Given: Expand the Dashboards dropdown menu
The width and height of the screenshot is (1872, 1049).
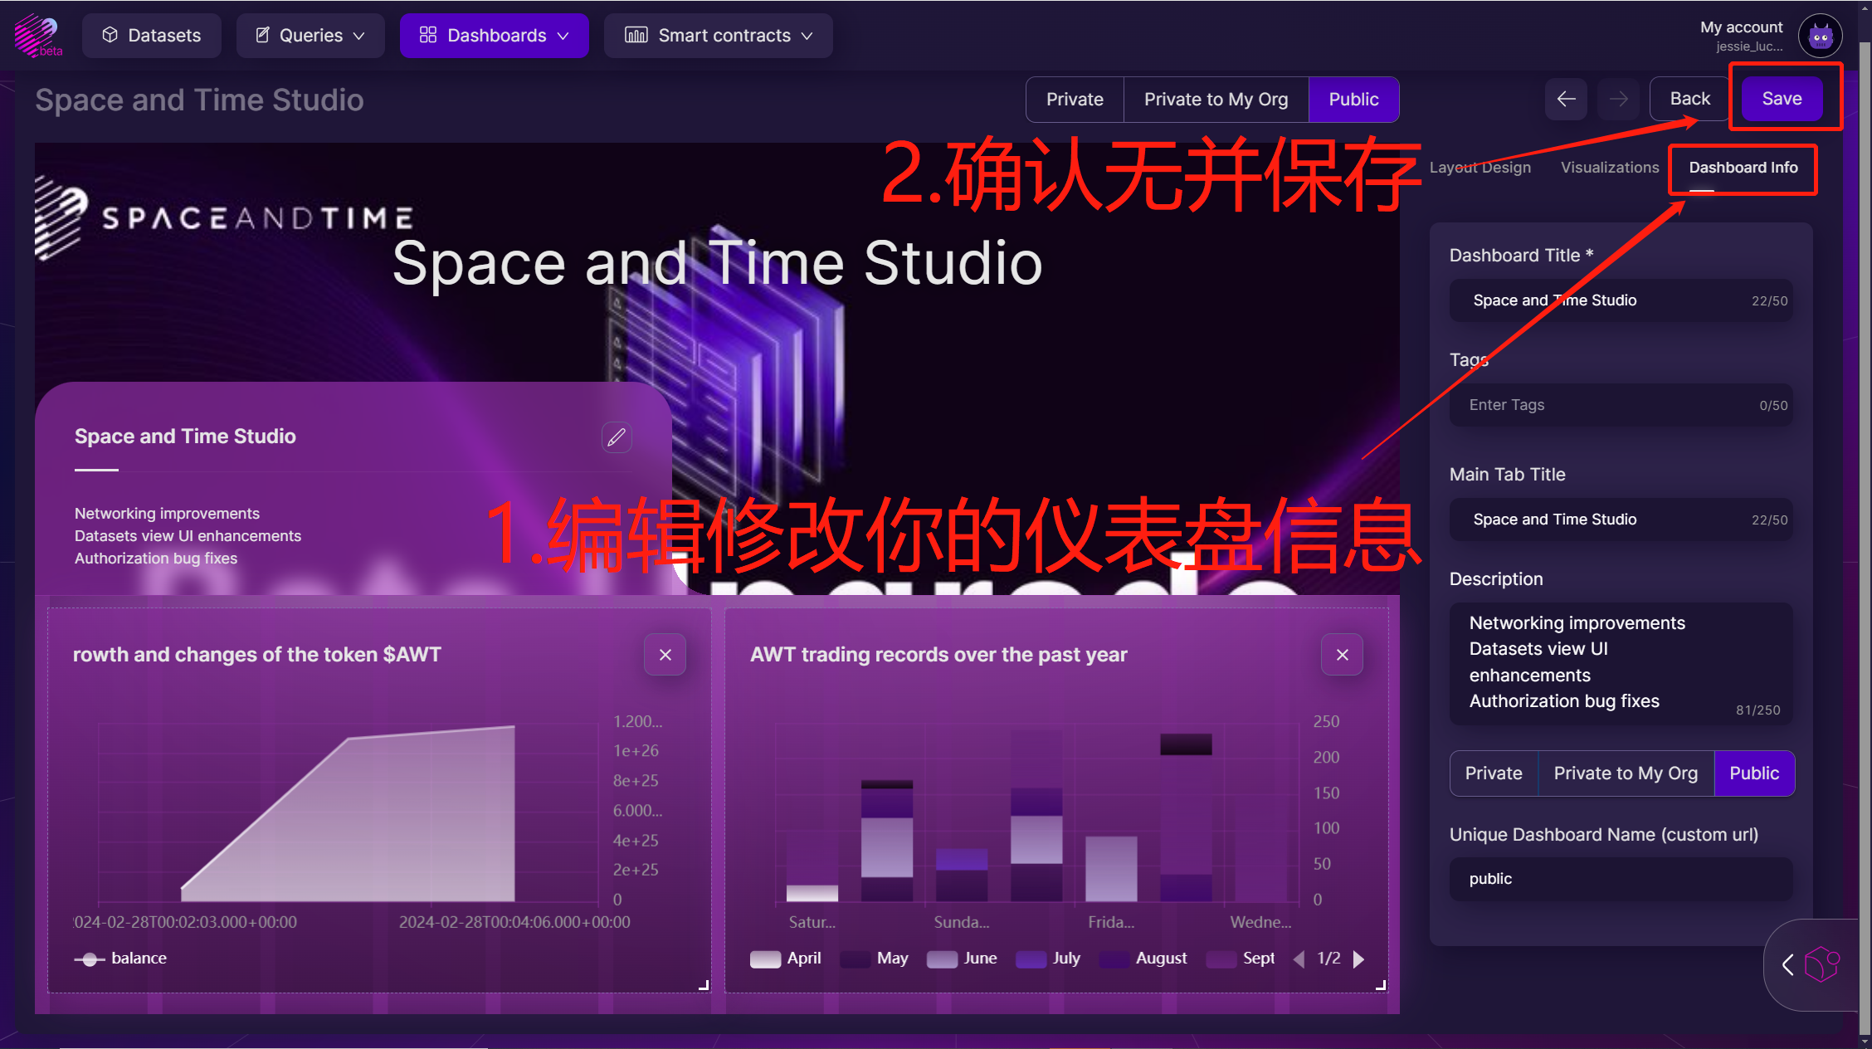Looking at the screenshot, I should (x=495, y=36).
